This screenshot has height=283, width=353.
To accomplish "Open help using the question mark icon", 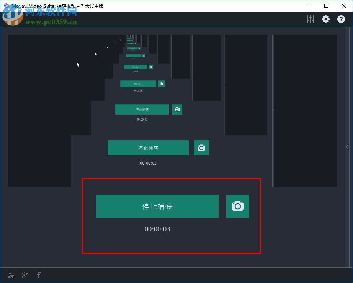I will 341,19.
